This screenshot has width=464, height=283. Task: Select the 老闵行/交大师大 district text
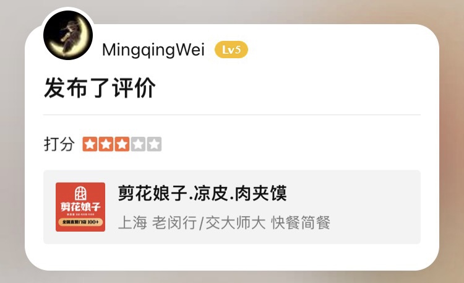point(208,222)
